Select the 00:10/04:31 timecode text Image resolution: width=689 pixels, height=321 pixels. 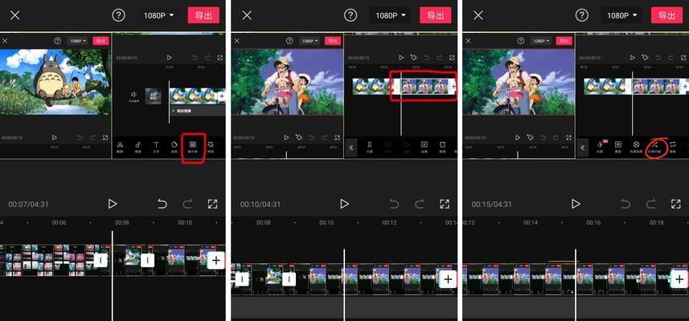click(260, 205)
